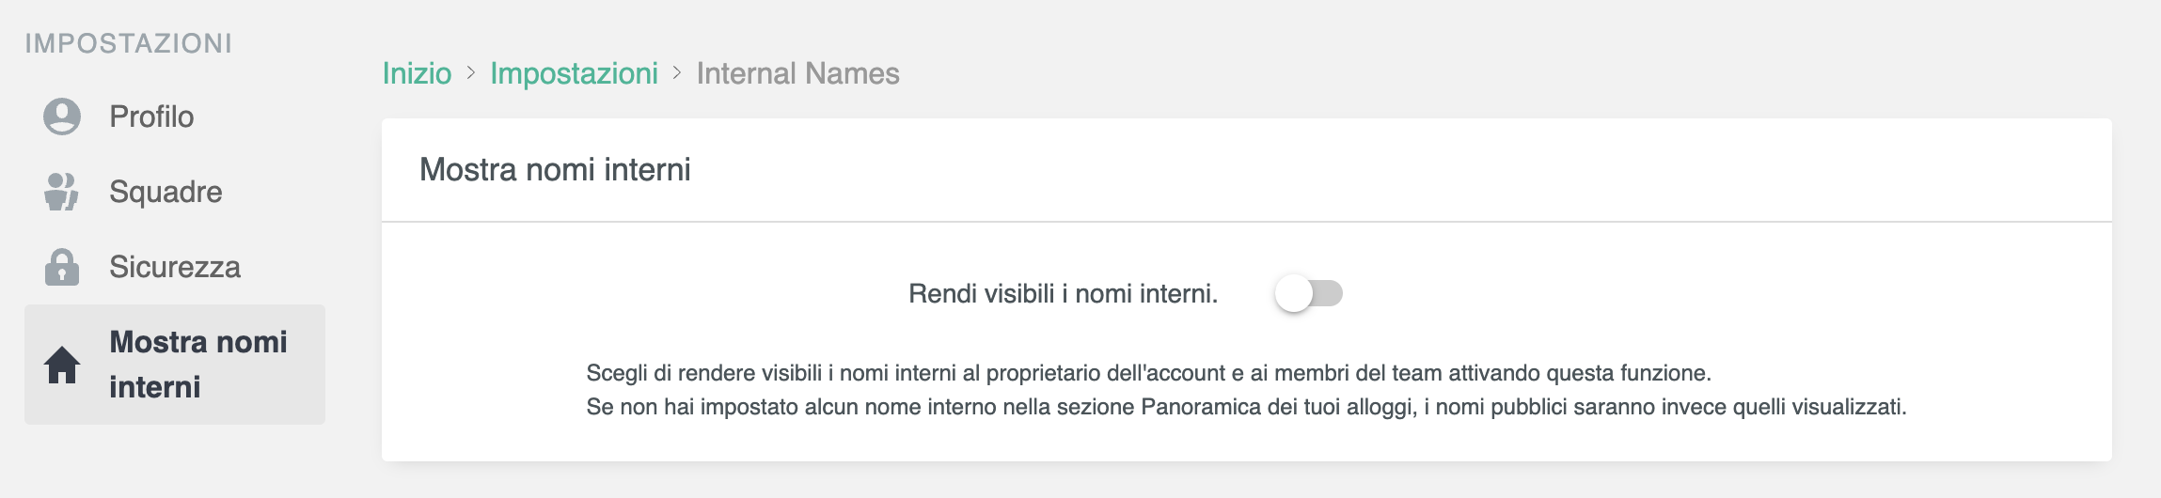The image size is (2161, 498).
Task: Go to the Squadre settings page
Action: tap(166, 192)
